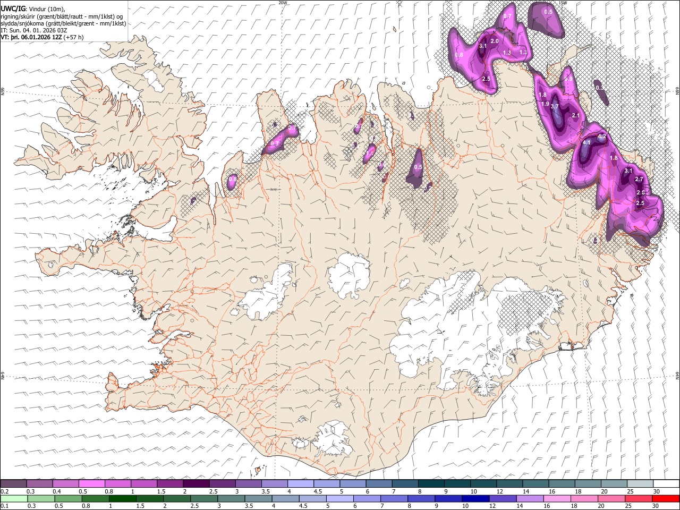Viewport: 680px width, 510px height.
Task: Select the 'IT: Sun. 04. 01. 2026 03Z' line
Action: tap(34, 30)
